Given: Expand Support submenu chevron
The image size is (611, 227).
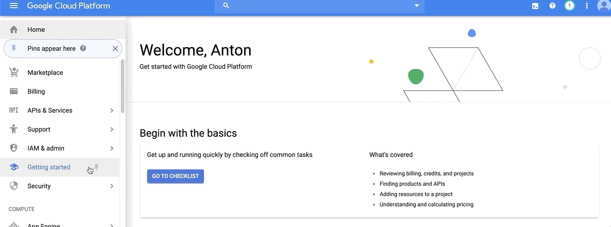Looking at the screenshot, I should coord(112,129).
